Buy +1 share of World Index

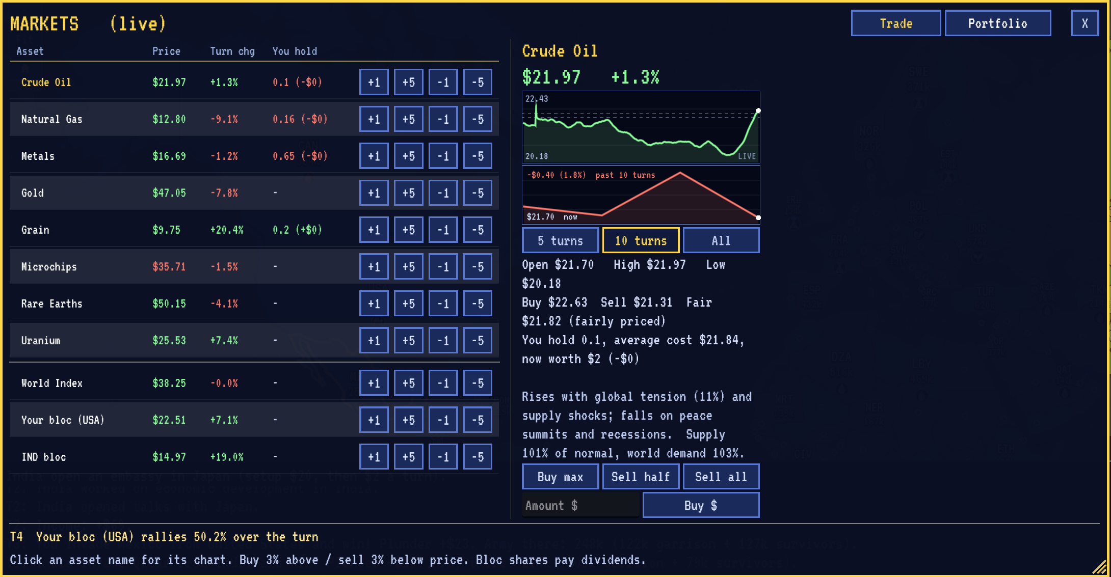[374, 383]
